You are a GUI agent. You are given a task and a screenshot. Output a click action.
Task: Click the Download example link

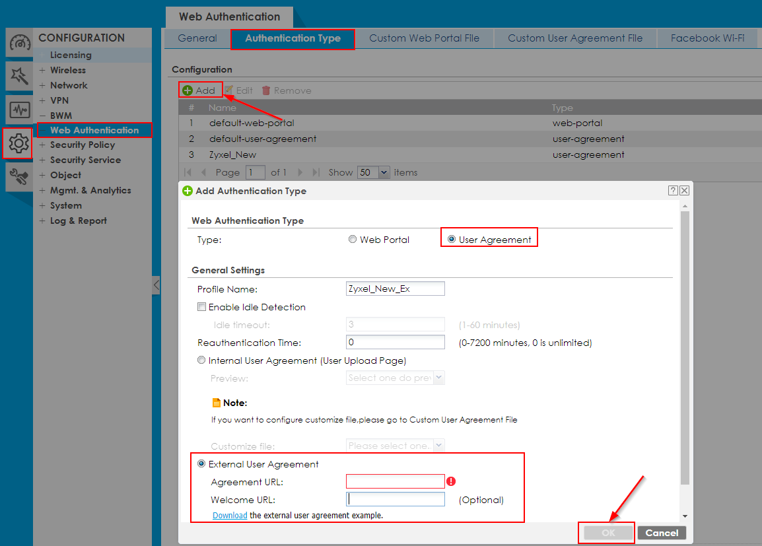pyautogui.click(x=230, y=515)
